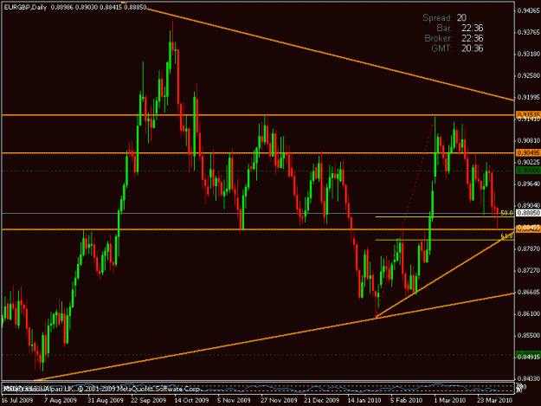Click the current price label 0.88850

click(528, 213)
